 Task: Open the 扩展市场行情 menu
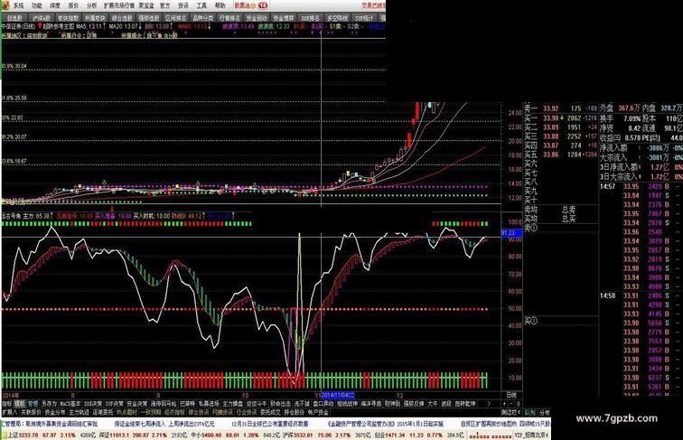(x=119, y=5)
